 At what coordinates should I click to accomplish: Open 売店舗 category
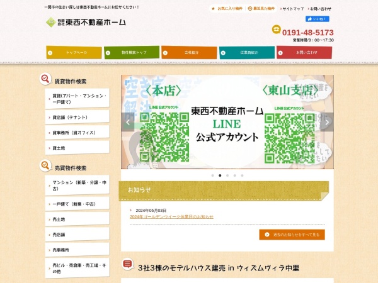[x=77, y=235]
